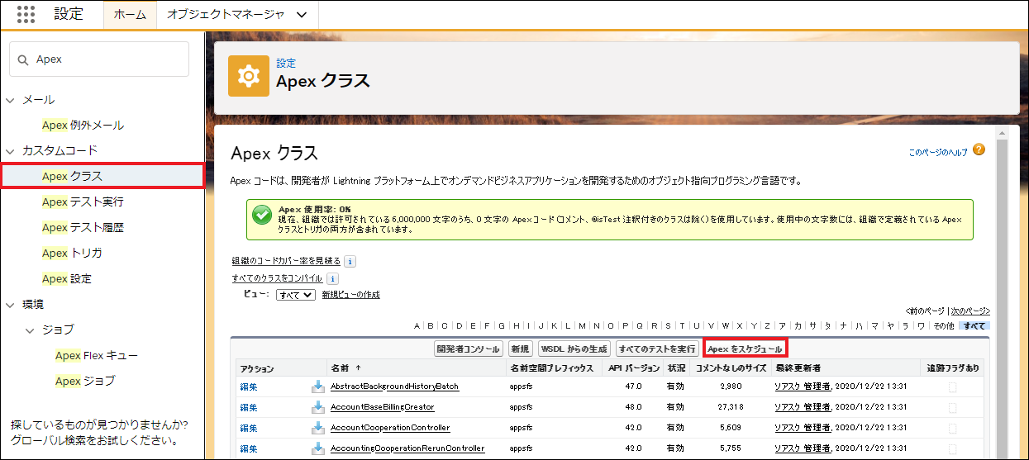The width and height of the screenshot is (1029, 460).
Task: Click download icon for AccountBaseBillingCreator
Action: (317, 407)
